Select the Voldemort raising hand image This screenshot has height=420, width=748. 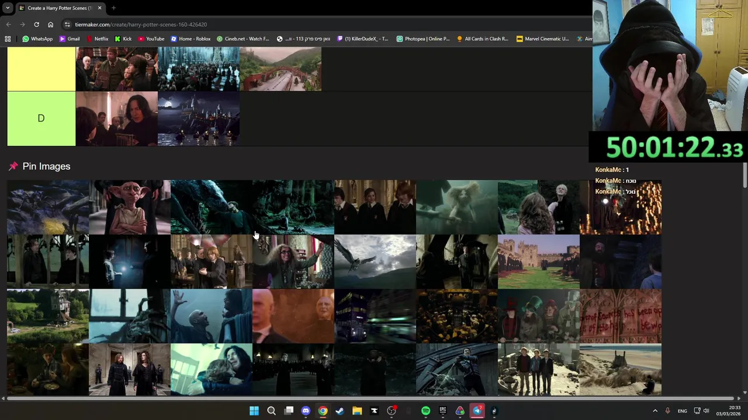[212, 316]
